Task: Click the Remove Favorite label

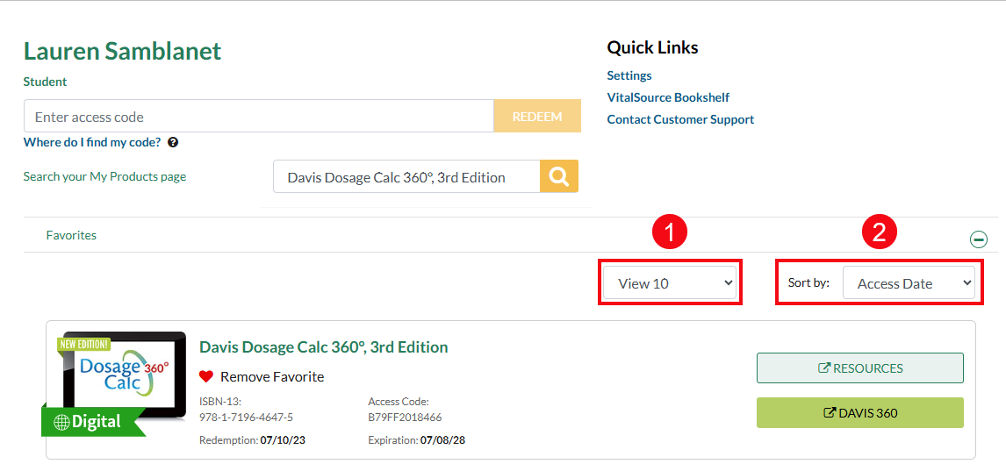Action: (x=272, y=377)
